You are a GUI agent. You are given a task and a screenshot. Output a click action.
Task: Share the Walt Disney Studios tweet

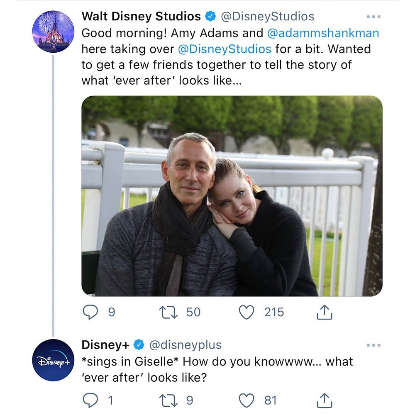coord(325,312)
